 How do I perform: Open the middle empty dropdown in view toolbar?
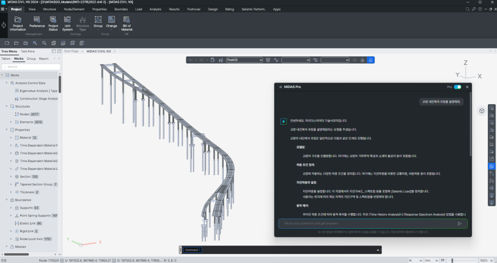[296, 60]
